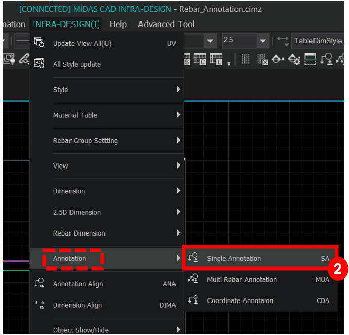Open Help menu
This screenshot has height=335, width=349.
(118, 24)
